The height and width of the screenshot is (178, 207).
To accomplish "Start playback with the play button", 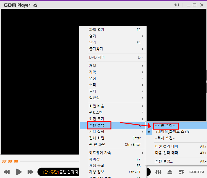I will pos(19,172).
